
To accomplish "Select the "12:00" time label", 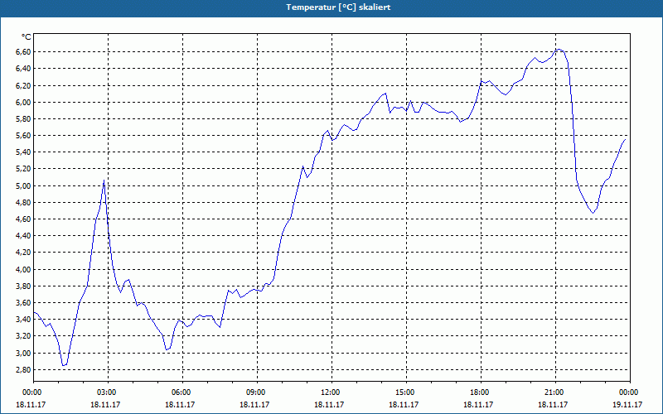I will (x=330, y=392).
